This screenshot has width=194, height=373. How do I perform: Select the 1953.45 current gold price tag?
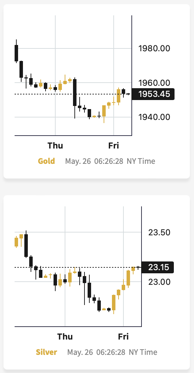[153, 94]
